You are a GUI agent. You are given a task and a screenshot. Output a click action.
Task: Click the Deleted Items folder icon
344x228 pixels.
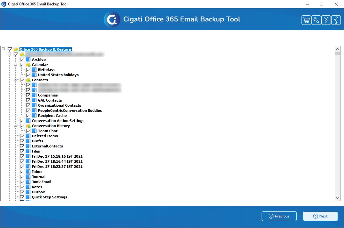click(28, 136)
